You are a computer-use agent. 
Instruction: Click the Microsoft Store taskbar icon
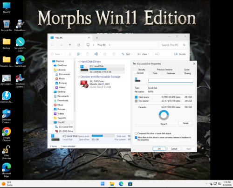point(130,184)
